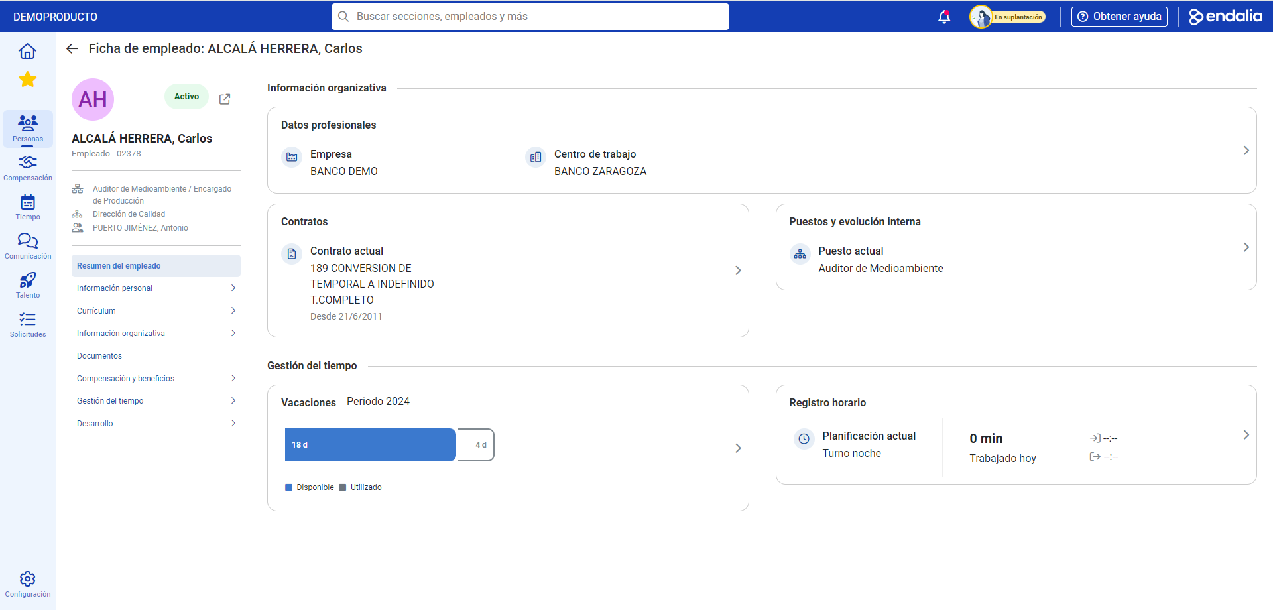Open the Personas section
Image resolution: width=1273 pixels, height=610 pixels.
coord(28,129)
